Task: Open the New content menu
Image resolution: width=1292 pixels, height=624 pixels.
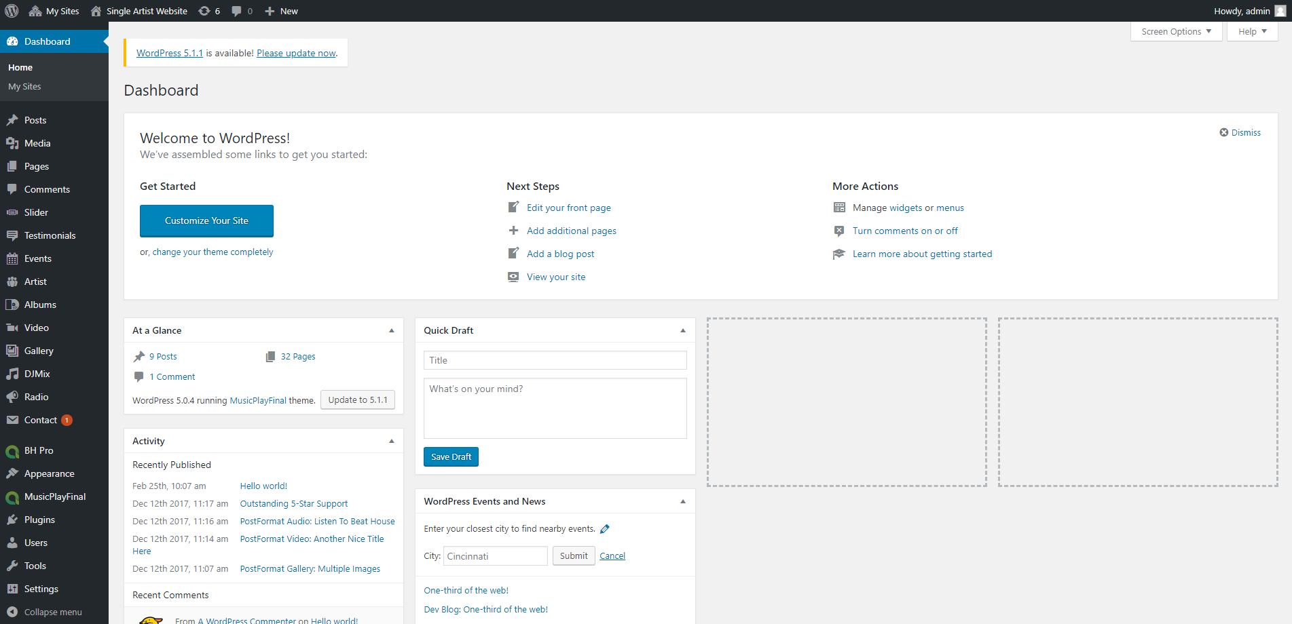Action: (x=282, y=11)
